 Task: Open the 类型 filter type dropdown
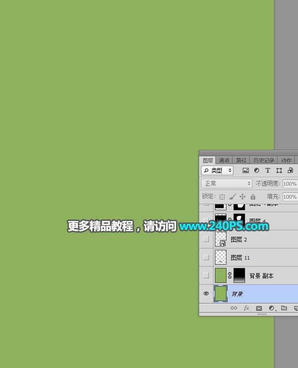click(217, 171)
